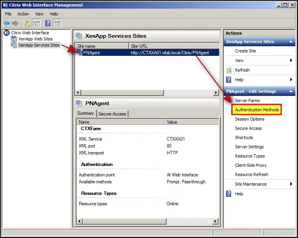Screen dimensions: 298x238
Task: Click the CTXFarm group heading
Action: pyautogui.click(x=91, y=129)
